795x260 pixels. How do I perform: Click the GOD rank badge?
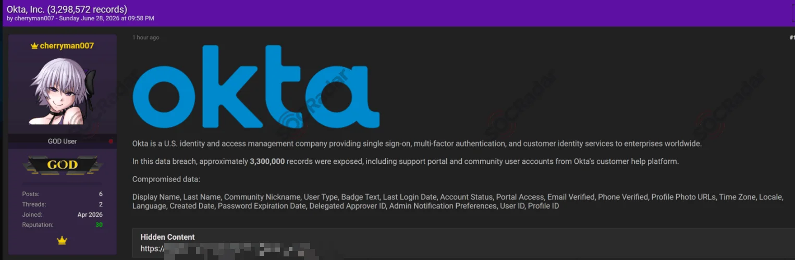[63, 165]
